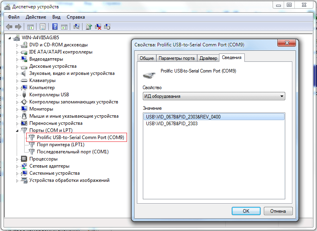Select Последовательный порт (COM1)
Screen dimensions: 317x231
(73, 152)
